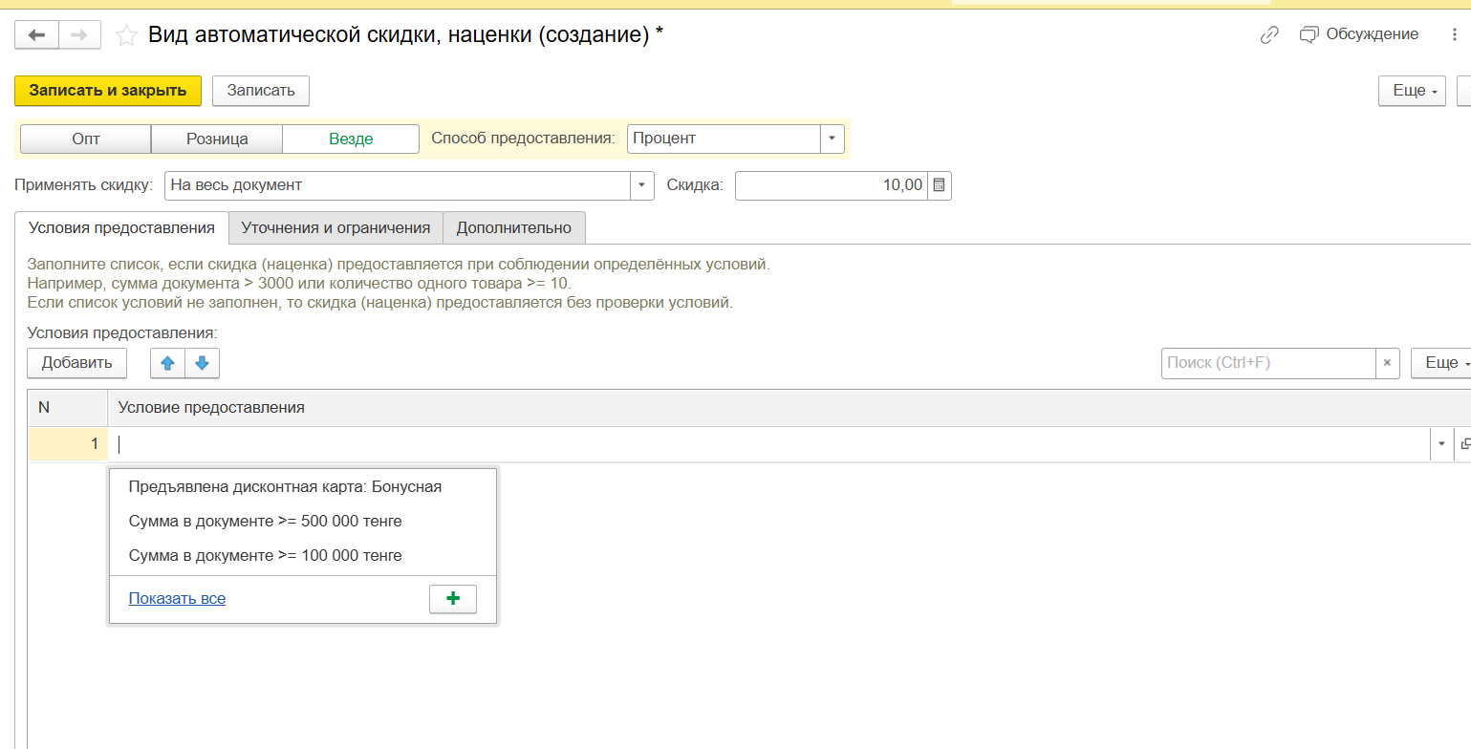Create new condition with green plus button
This screenshot has height=749, width=1471.
[x=453, y=599]
